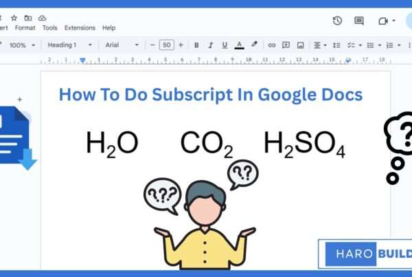The width and height of the screenshot is (412, 277).
Task: Click the Insert link icon
Action: [272, 45]
